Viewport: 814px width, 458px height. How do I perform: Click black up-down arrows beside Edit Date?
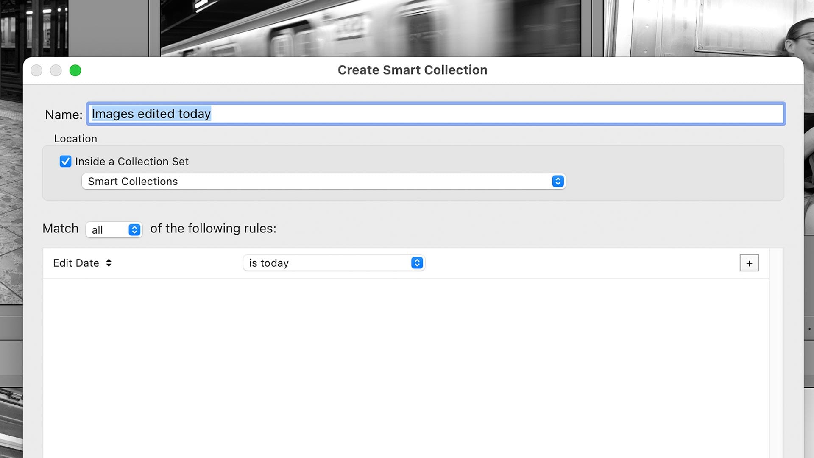(109, 263)
